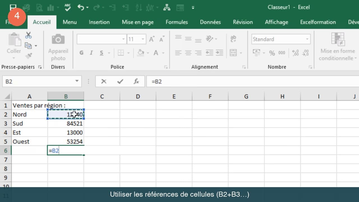Click the Appareil photo camera icon

coord(58,39)
